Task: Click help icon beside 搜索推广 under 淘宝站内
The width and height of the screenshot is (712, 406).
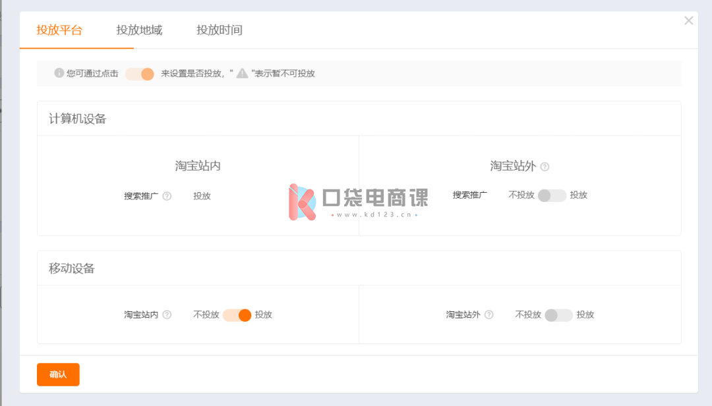Action: [x=167, y=196]
